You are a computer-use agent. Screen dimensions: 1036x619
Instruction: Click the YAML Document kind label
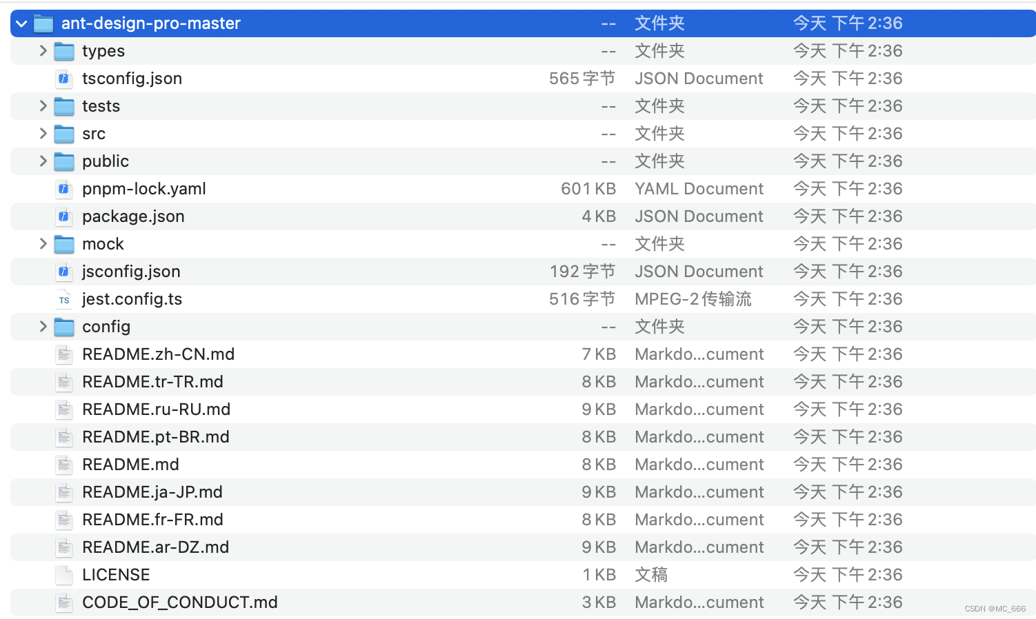tap(699, 189)
